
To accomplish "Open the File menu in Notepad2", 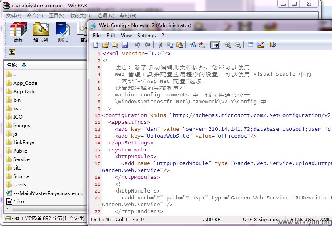I will point(97,36).
